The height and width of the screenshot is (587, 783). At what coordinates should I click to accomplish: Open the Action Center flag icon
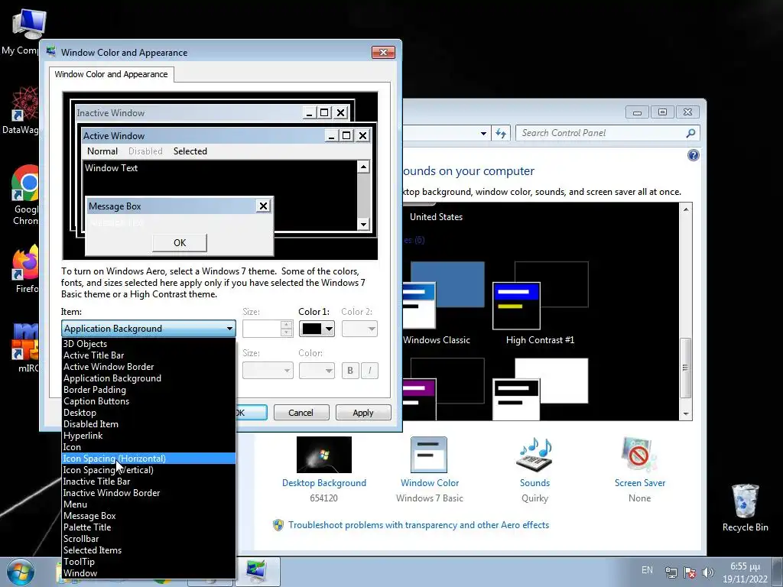point(690,572)
